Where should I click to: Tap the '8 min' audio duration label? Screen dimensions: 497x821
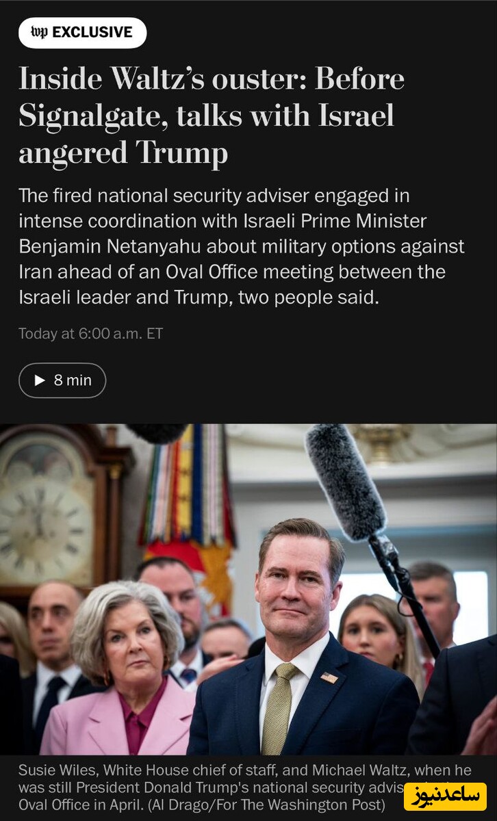point(73,380)
